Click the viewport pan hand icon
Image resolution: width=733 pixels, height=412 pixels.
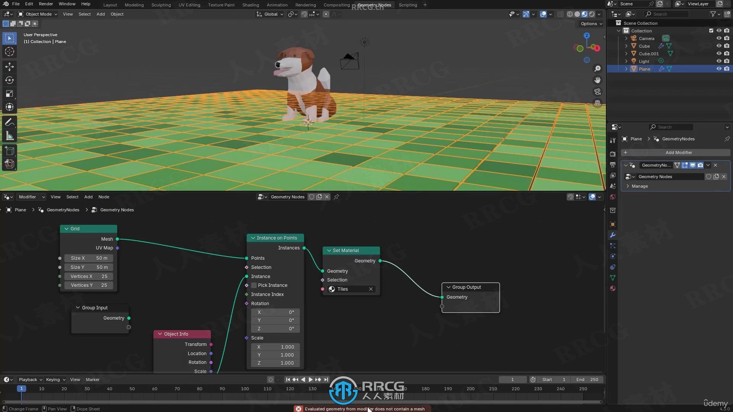597,80
